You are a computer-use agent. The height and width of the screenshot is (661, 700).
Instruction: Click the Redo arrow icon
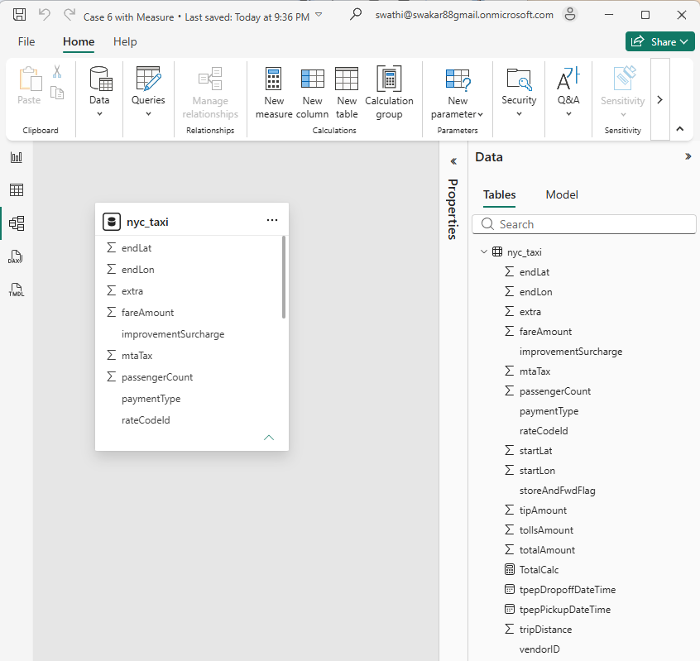(70, 15)
